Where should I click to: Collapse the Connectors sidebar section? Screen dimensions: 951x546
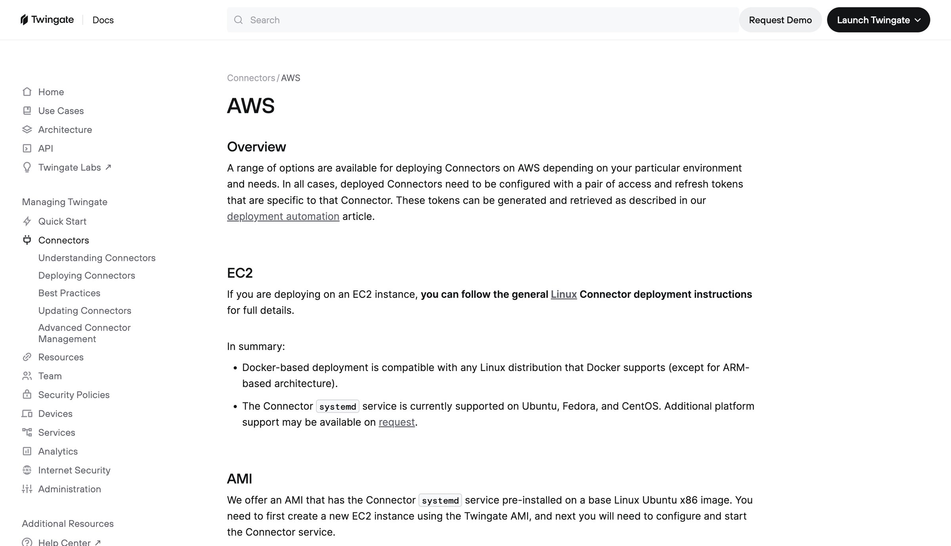coord(63,240)
